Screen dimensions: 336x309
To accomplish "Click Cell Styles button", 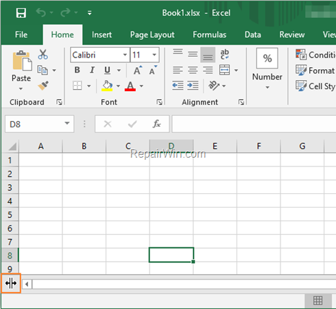I will coord(315,86).
